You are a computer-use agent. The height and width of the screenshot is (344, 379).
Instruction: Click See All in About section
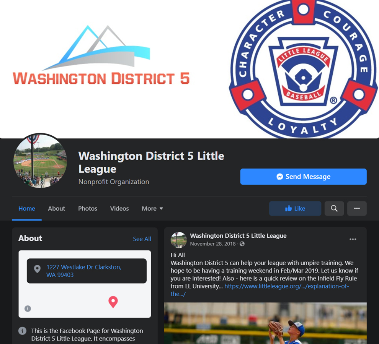coord(142,239)
